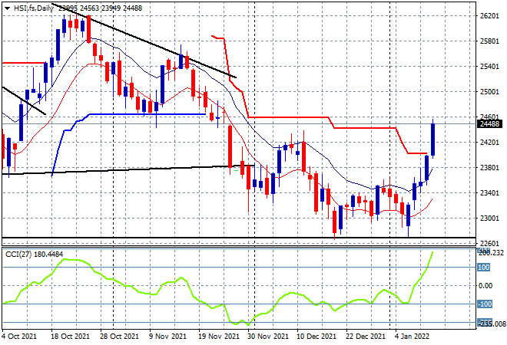
Task: Select the 30 Nov 2021 date label
Action: pyautogui.click(x=268, y=337)
